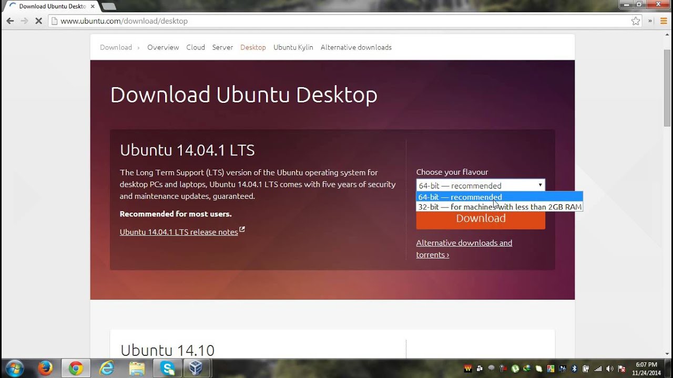Click the 'Choose your flavour' label
673x378 pixels.
point(452,172)
